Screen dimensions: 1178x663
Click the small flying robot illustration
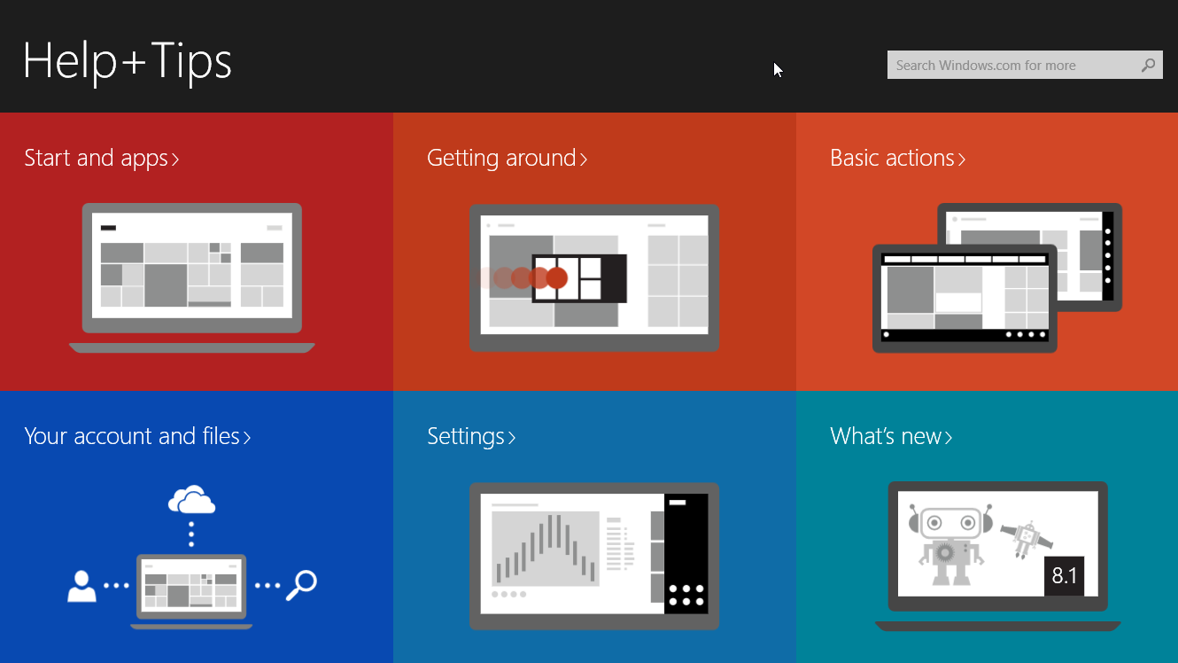click(1026, 538)
